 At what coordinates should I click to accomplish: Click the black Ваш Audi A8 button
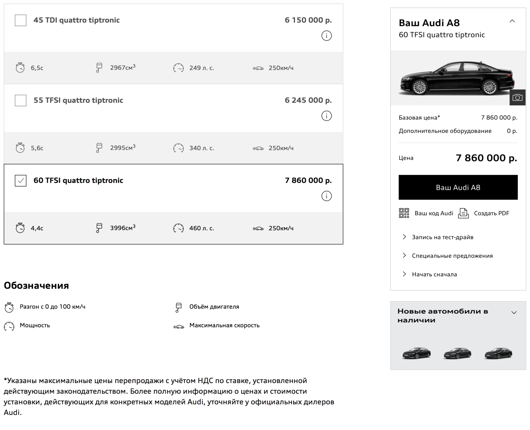coord(458,187)
